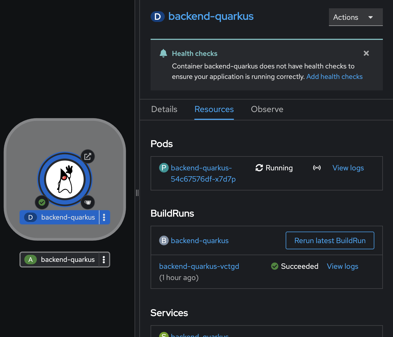
Task: Dismiss the Health checks alert
Action: pyautogui.click(x=366, y=53)
